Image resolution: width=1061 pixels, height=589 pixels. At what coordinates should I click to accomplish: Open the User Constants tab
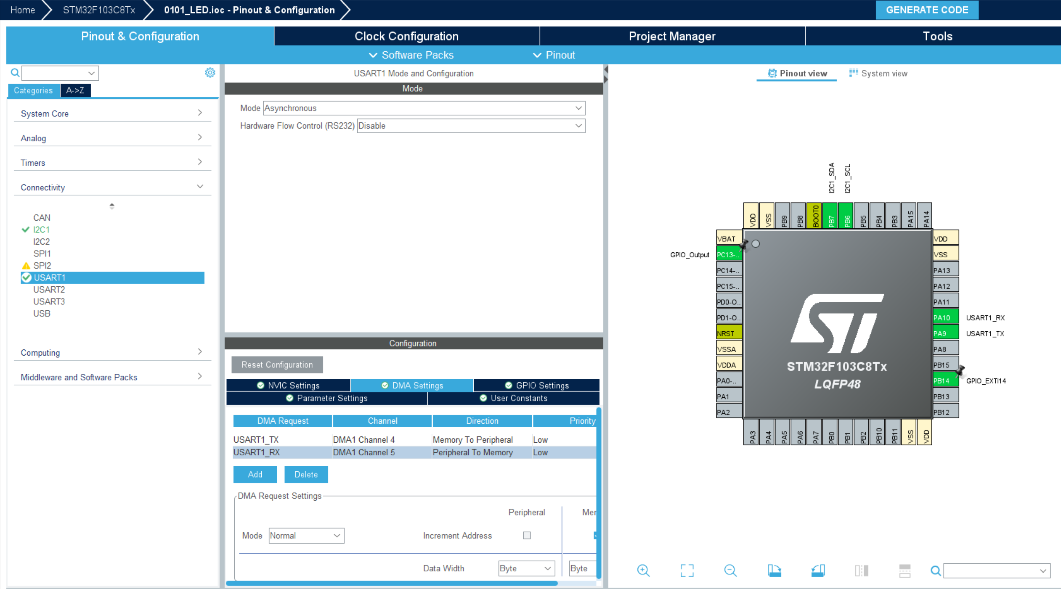(513, 398)
